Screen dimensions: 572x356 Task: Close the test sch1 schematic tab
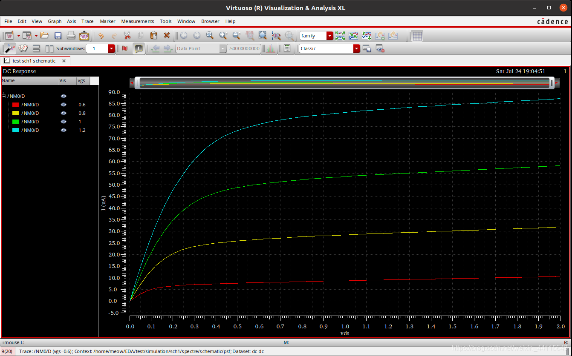click(64, 61)
